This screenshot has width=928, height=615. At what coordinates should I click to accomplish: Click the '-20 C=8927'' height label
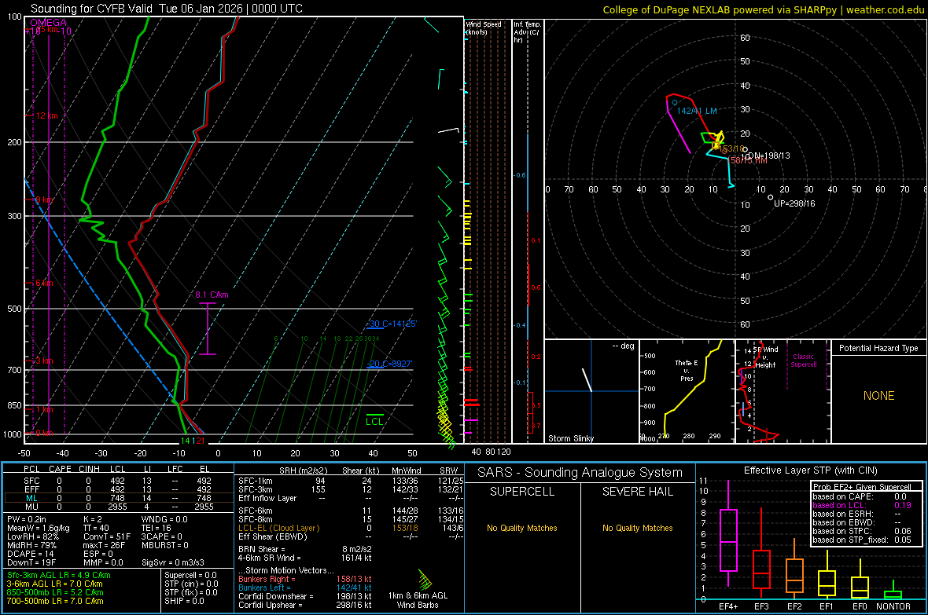tap(389, 364)
